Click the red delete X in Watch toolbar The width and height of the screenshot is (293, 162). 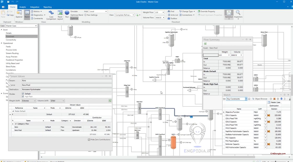coord(274,99)
